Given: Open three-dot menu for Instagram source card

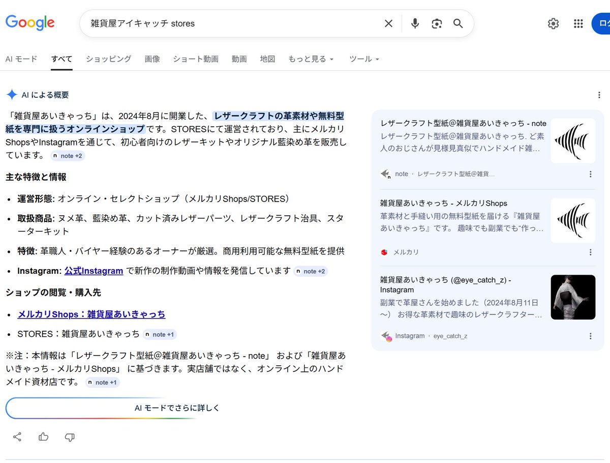Looking at the screenshot, I should [x=590, y=336].
